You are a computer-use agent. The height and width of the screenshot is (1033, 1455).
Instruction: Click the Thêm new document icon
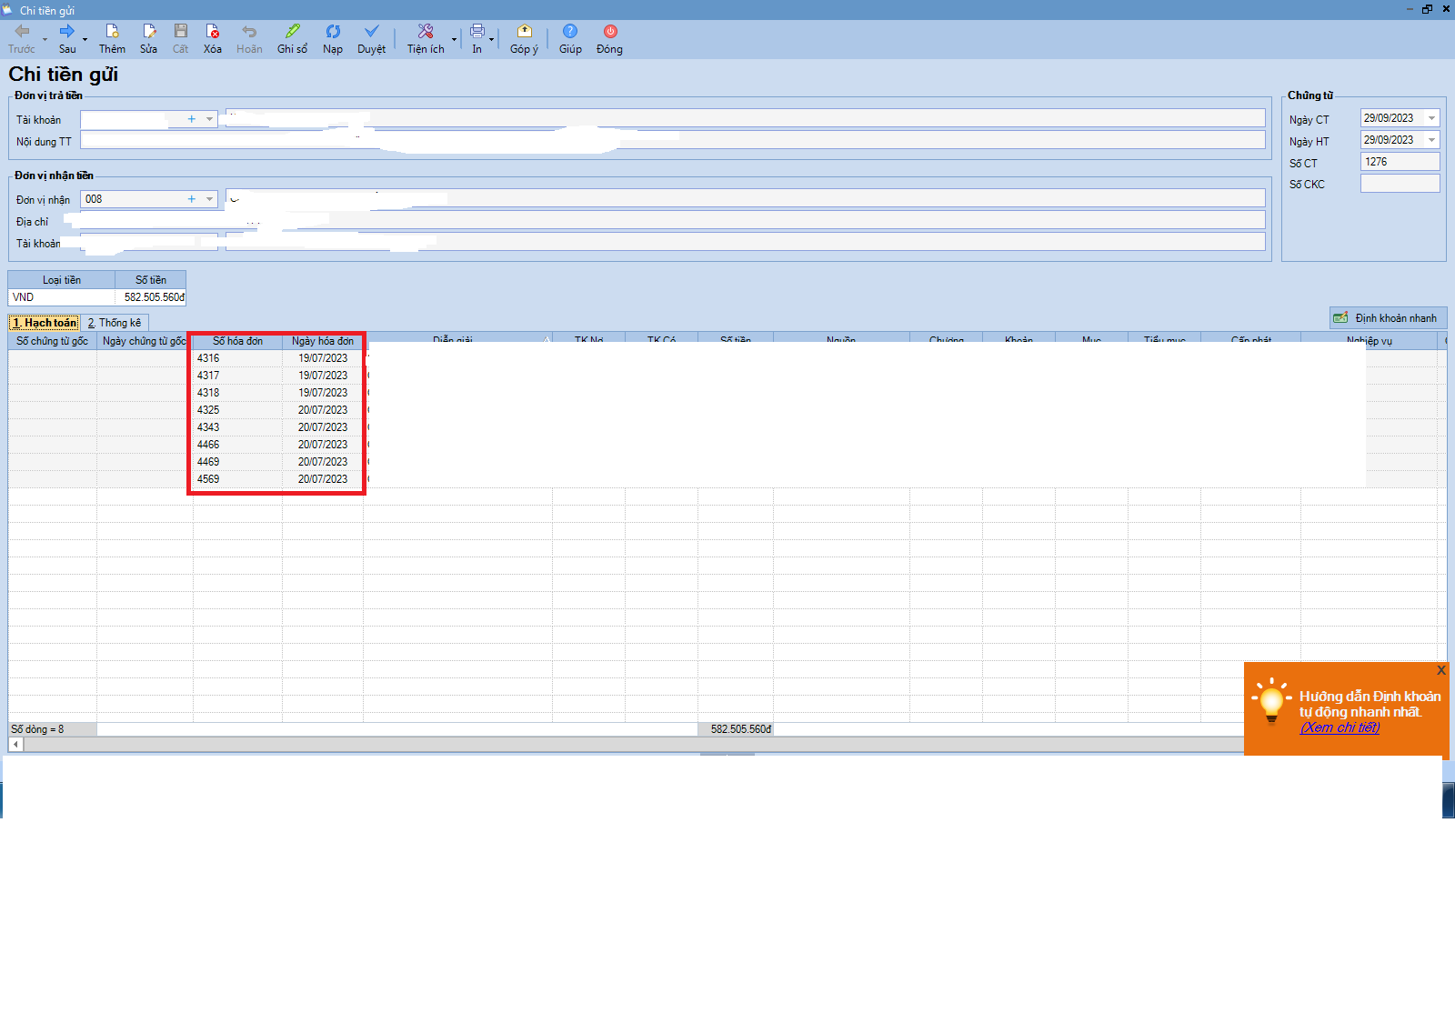pos(113,31)
